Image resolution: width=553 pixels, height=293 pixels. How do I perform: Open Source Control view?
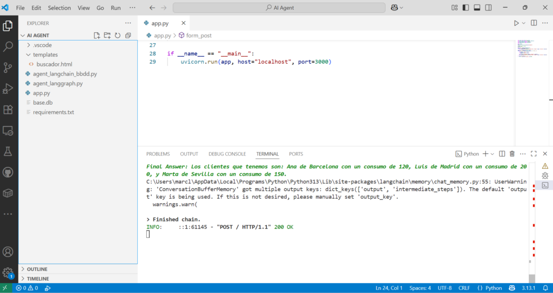(x=8, y=67)
